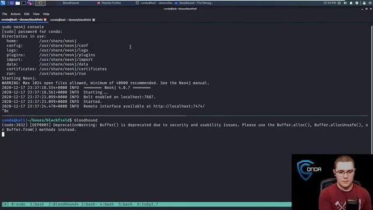Image resolution: width=373 pixels, height=210 pixels.
Task: Open the Kali applications menu icon
Action: click(x=3, y=3)
